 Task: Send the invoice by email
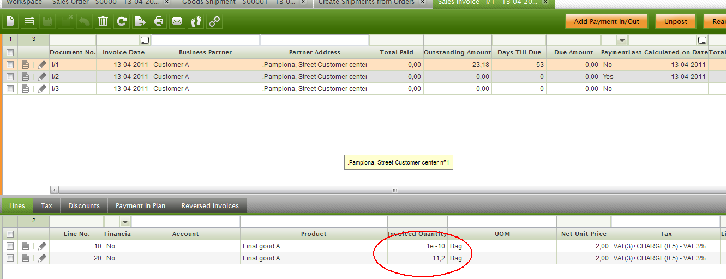click(x=177, y=22)
